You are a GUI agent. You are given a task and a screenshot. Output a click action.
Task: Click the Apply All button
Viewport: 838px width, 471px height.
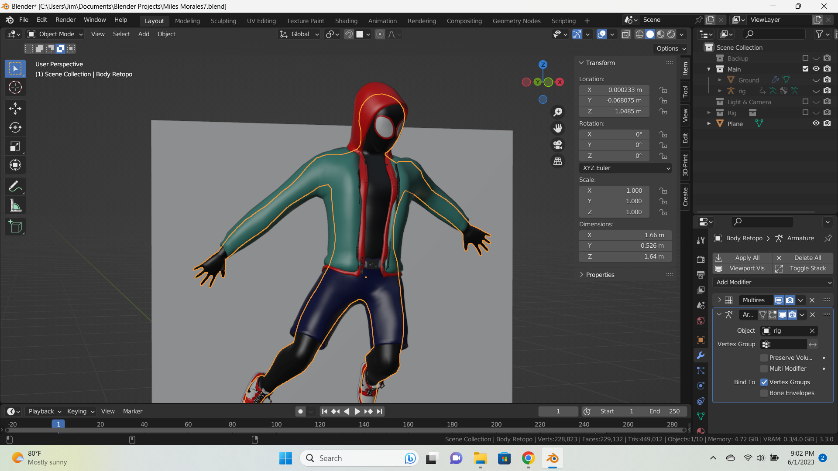[x=742, y=258]
